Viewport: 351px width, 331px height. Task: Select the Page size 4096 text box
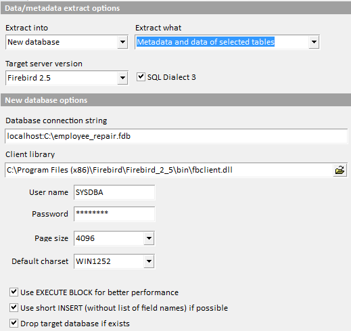[x=109, y=238]
